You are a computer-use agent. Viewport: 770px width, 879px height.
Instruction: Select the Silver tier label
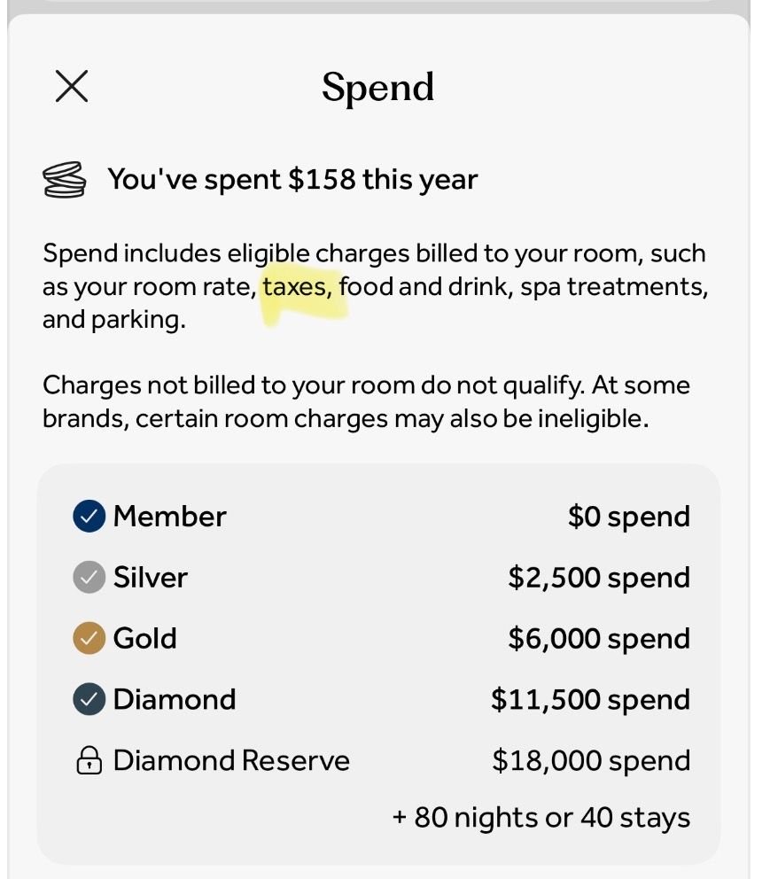point(150,578)
